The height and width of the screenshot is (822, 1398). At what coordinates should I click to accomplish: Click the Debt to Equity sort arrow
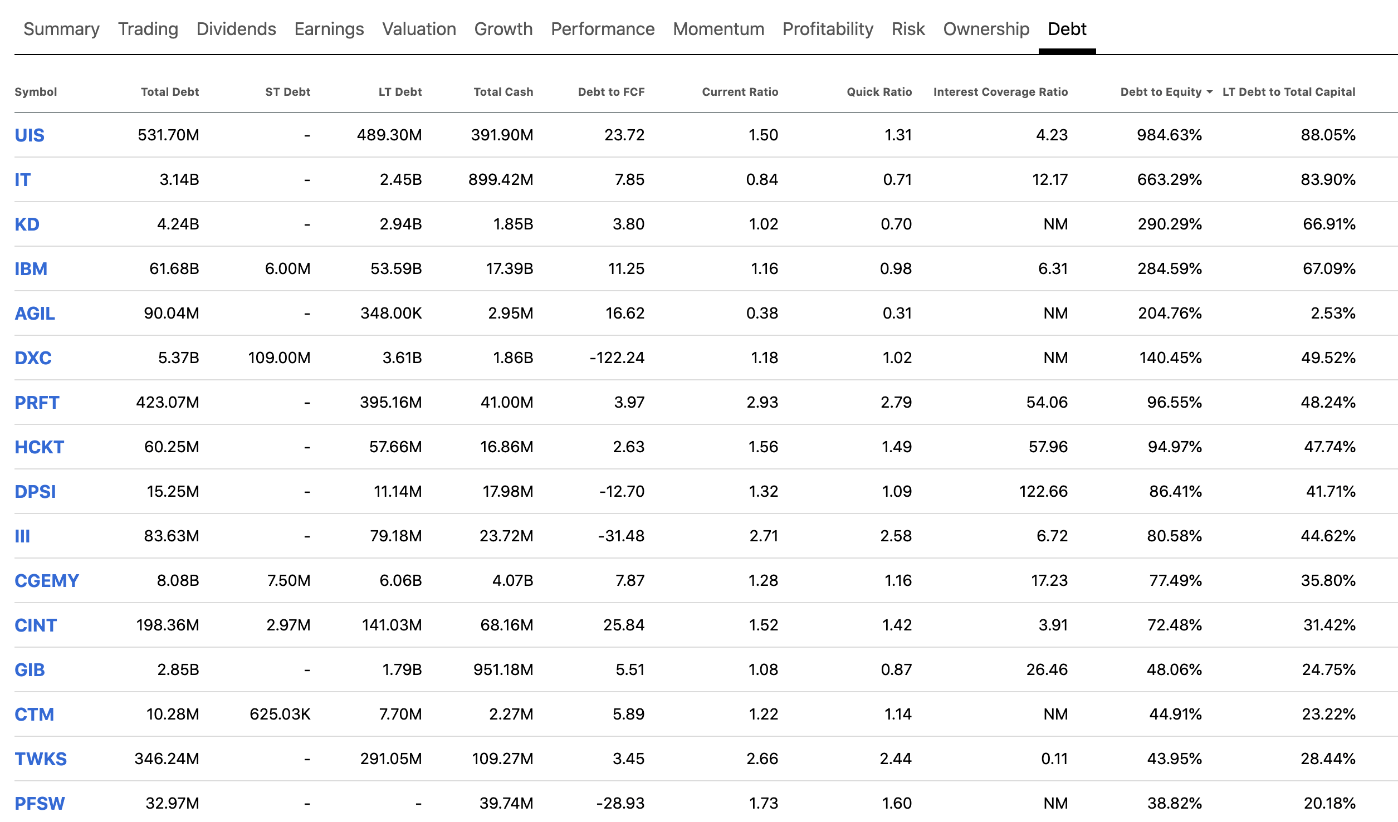point(1210,92)
